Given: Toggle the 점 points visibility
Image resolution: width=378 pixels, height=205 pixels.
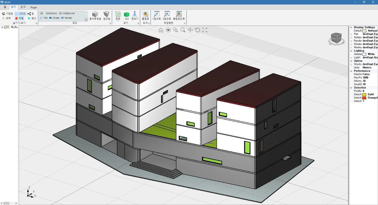Looking at the screenshot, I should 31,14.
